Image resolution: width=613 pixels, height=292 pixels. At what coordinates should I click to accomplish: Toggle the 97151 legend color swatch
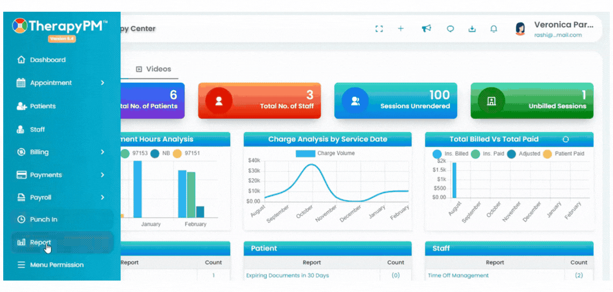[177, 154]
